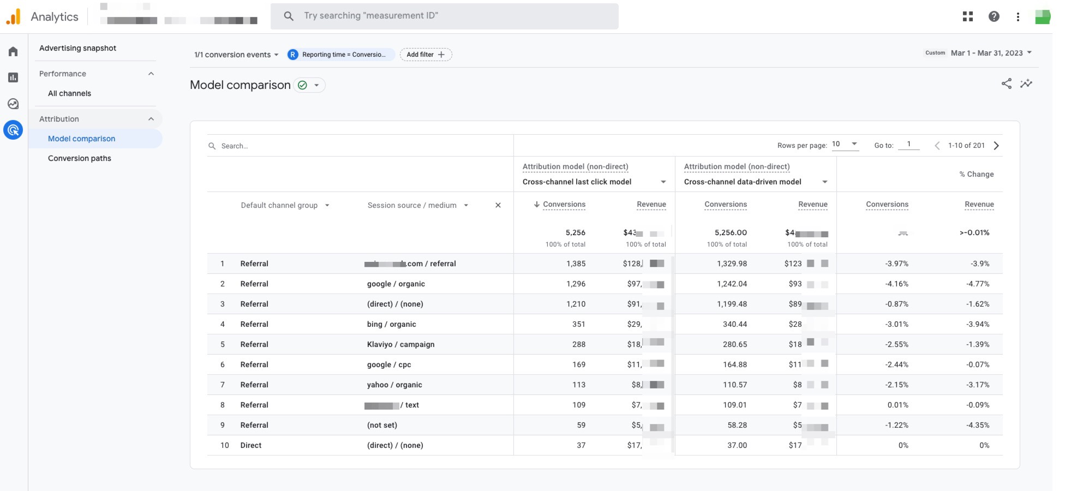Click the (not set) row cell
This screenshot has height=491, width=1071.
(382, 425)
